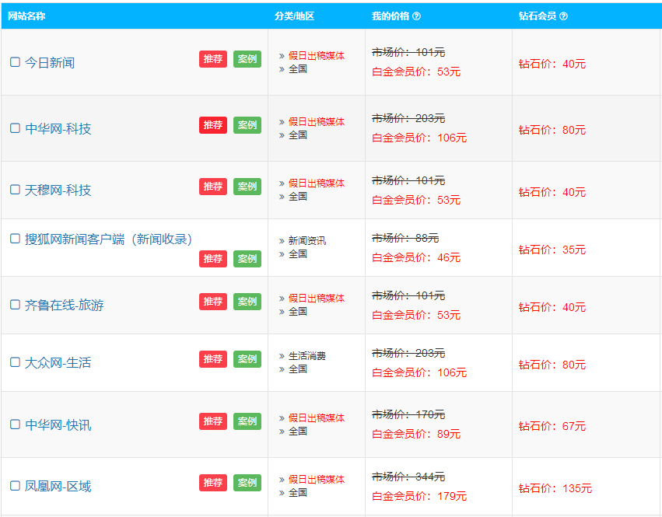Select the 中华网-快讯 checkbox
The image size is (662, 517).
point(16,424)
